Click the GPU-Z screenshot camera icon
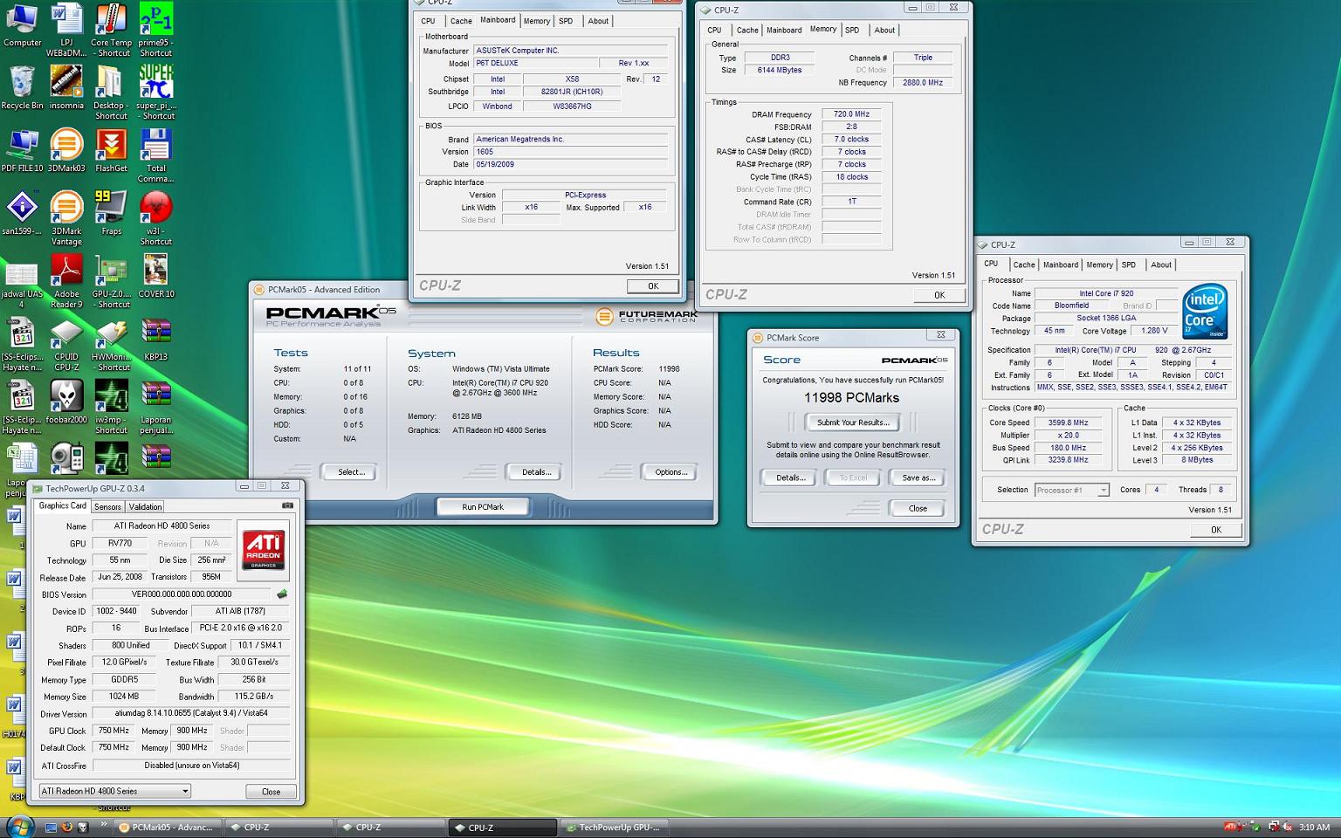 pyautogui.click(x=287, y=505)
